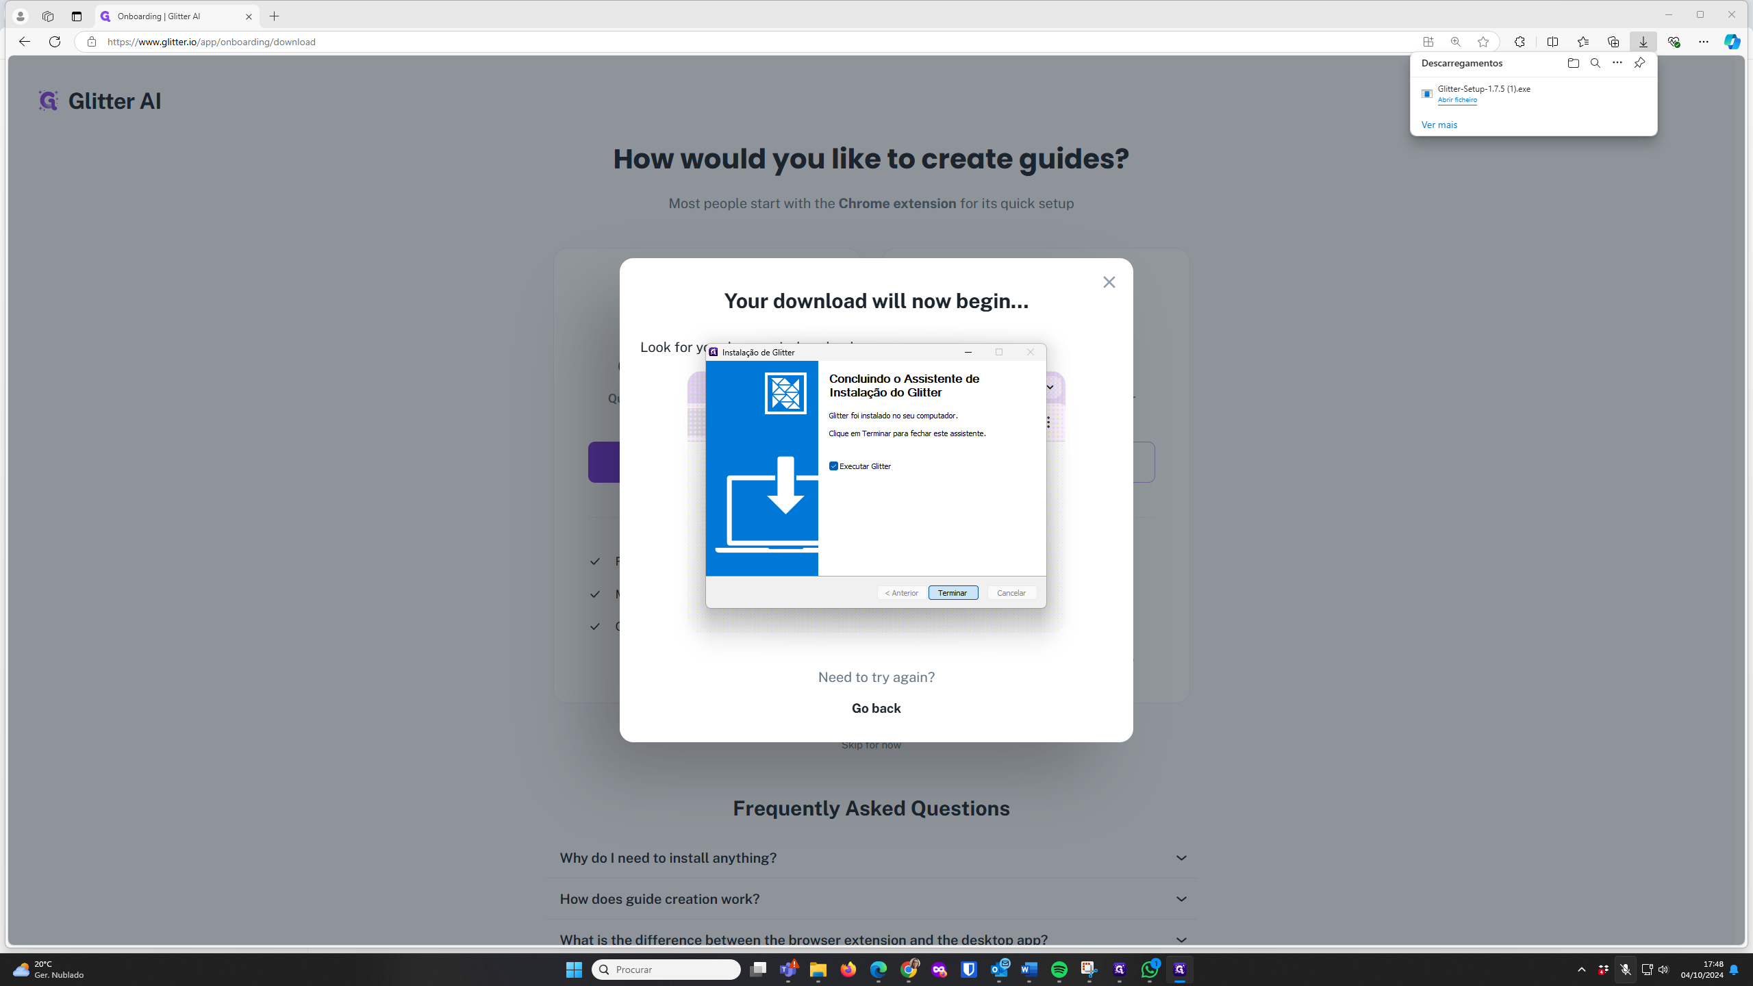The width and height of the screenshot is (1753, 986).
Task: Open Browser essentials heart icon
Action: pos(1674,42)
